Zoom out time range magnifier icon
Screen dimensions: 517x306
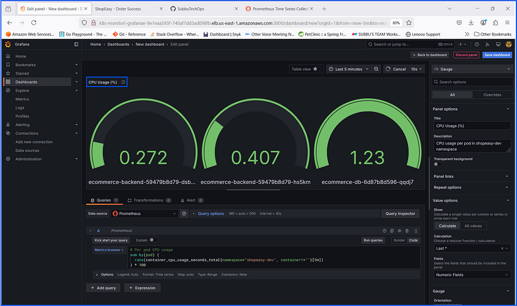pos(376,69)
